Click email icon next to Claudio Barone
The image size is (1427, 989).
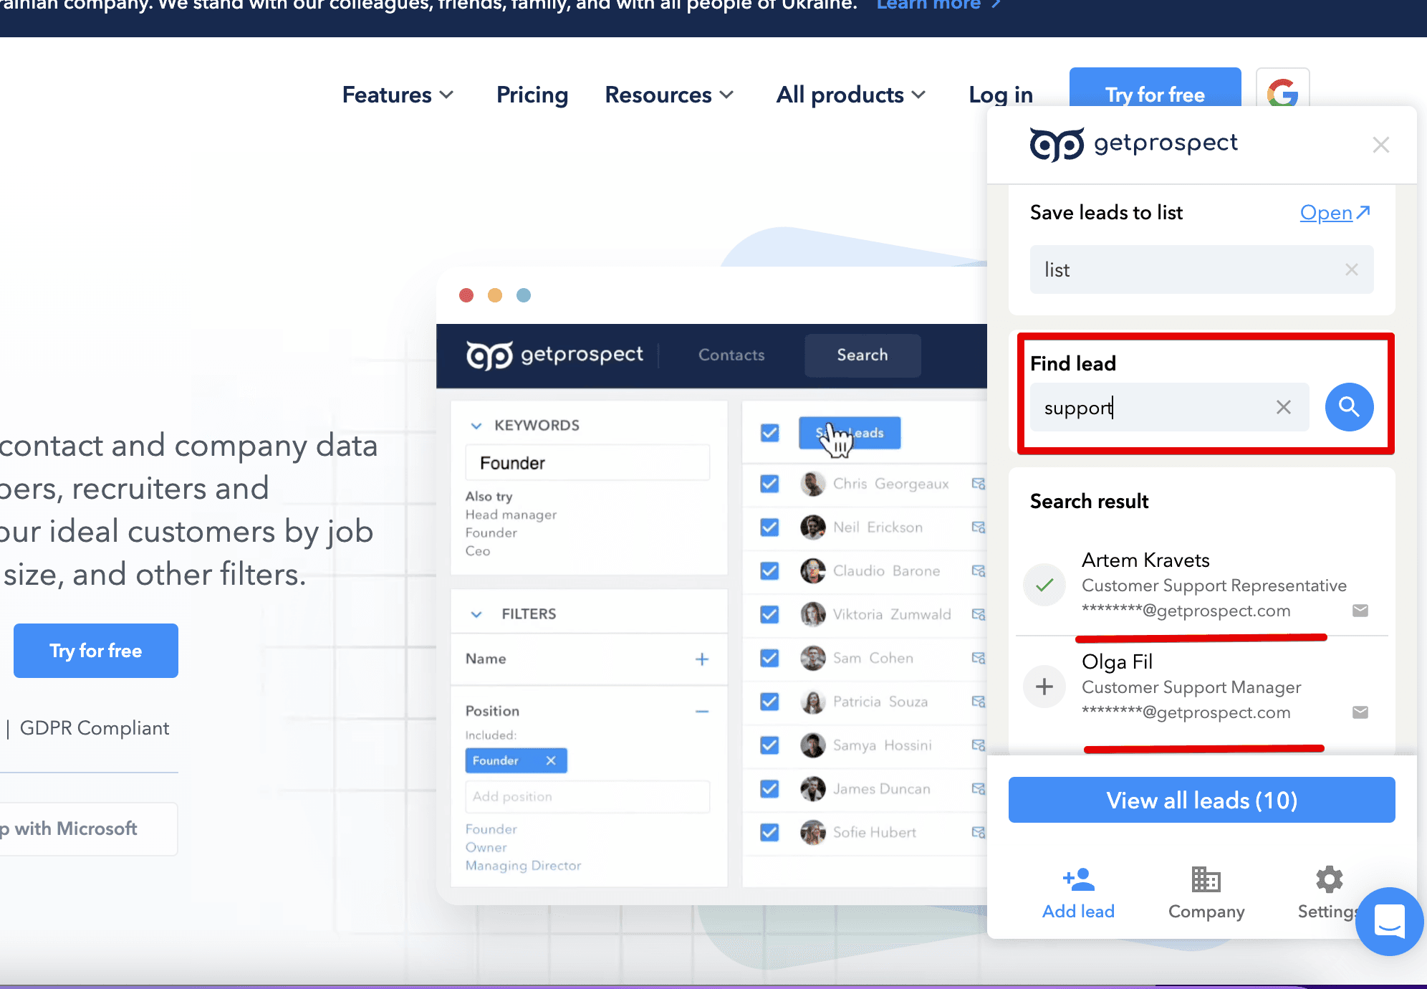[979, 571]
